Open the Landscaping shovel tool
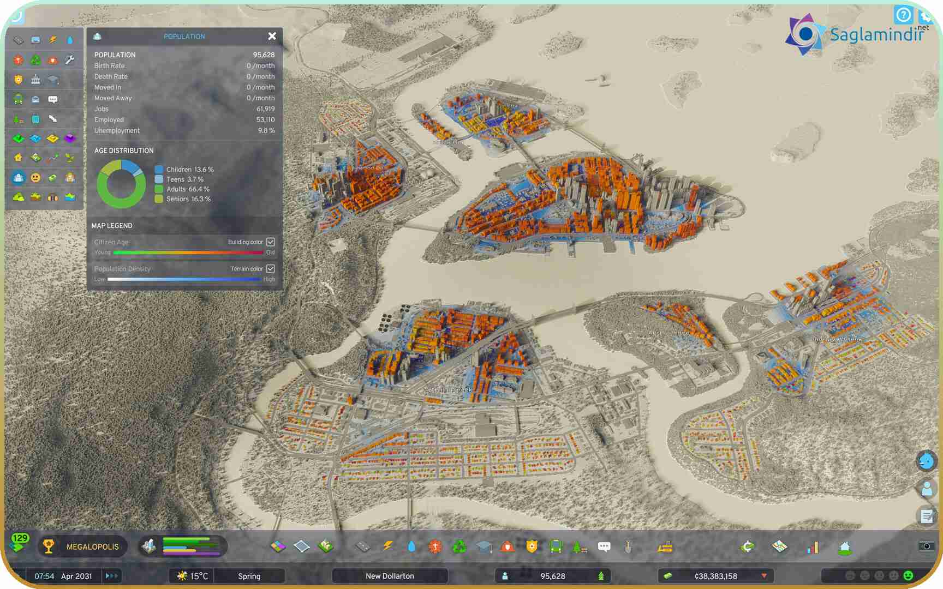The image size is (943, 589). (x=628, y=546)
